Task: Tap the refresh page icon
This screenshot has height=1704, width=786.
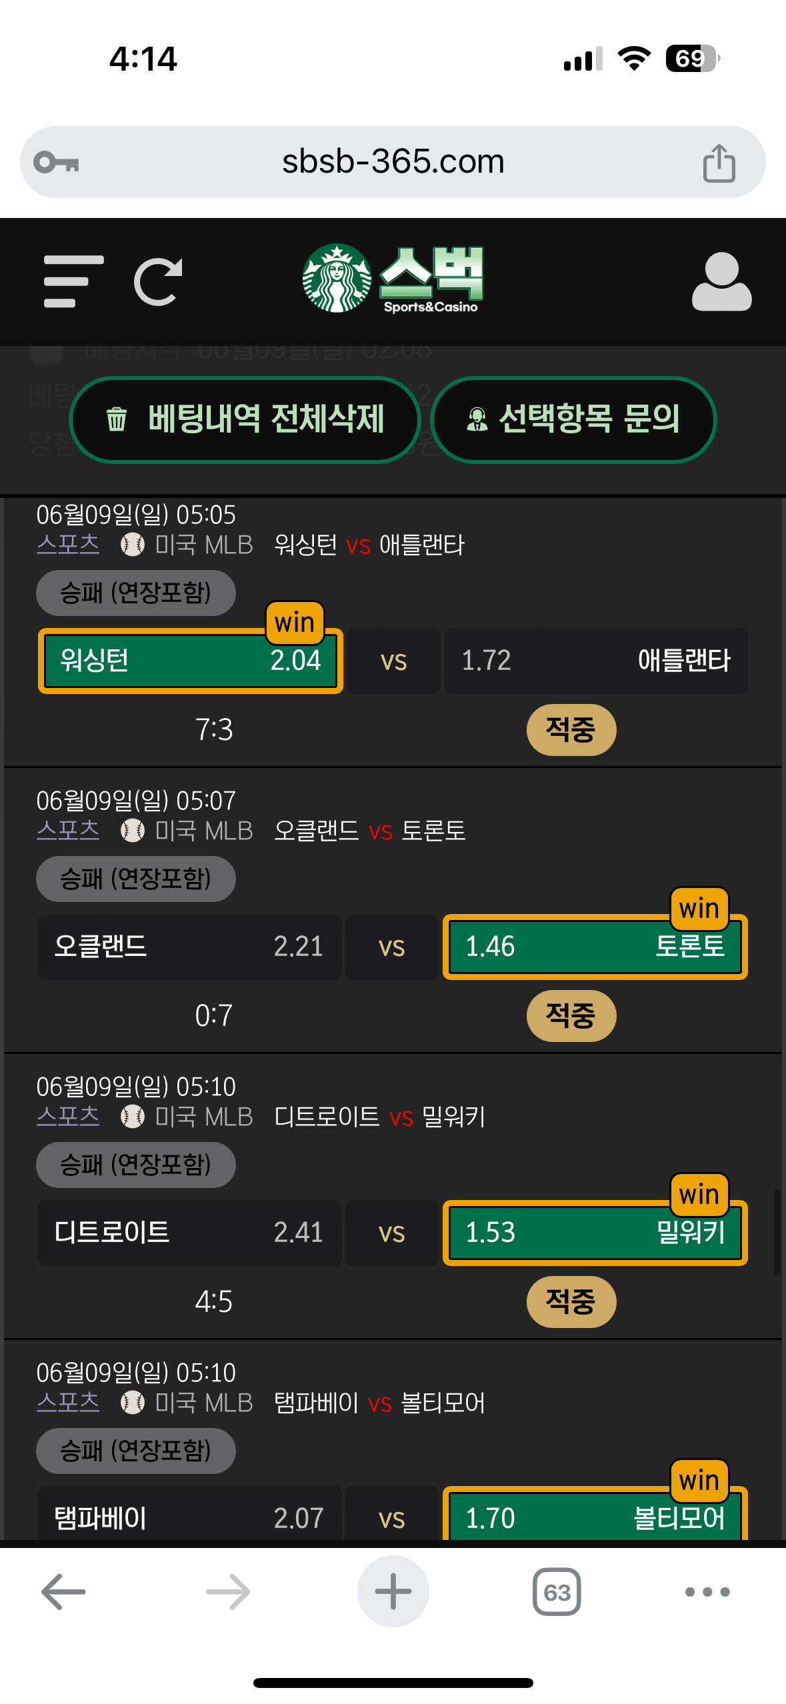Action: point(158,281)
